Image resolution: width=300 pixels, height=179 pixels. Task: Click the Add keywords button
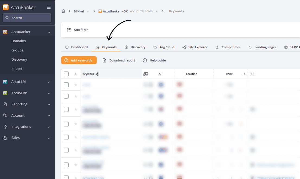pyautogui.click(x=79, y=60)
